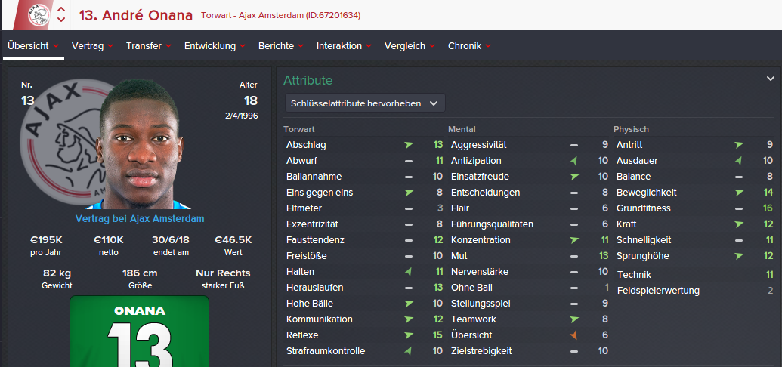The height and width of the screenshot is (367, 782).
Task: Click the orange decline arrow beside Übersicht attribute
Action: pyautogui.click(x=574, y=335)
